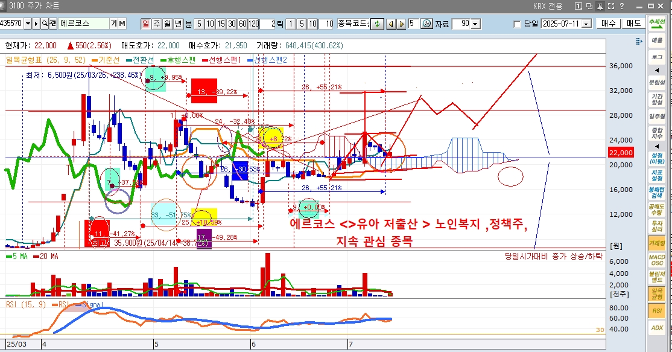The image size is (672, 352).
Task: Click the 종목코드 input field
Action: click(353, 24)
